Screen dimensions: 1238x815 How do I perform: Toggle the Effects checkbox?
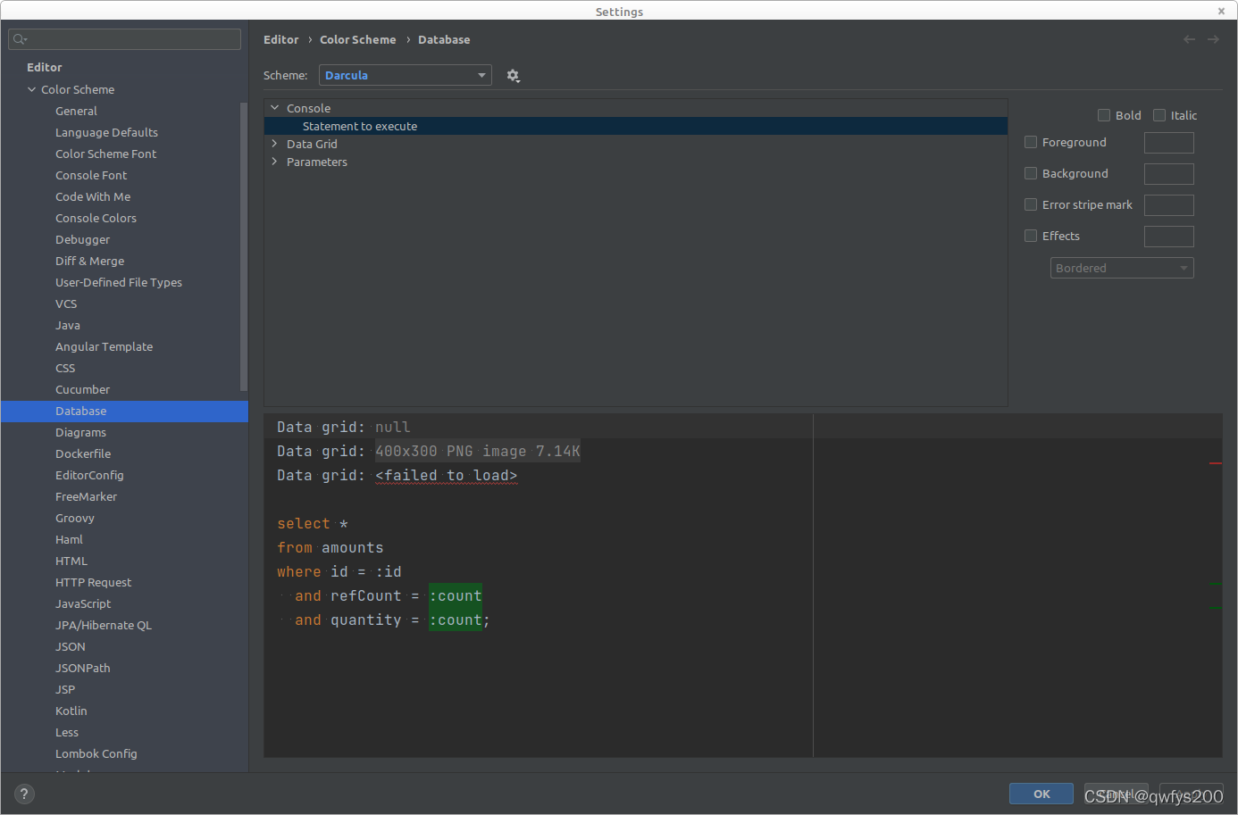(1031, 236)
